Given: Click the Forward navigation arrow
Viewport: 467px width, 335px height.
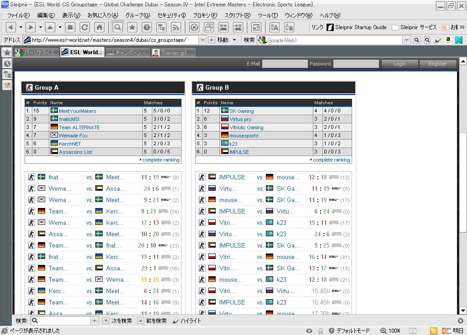Looking at the screenshot, I should point(31,27).
